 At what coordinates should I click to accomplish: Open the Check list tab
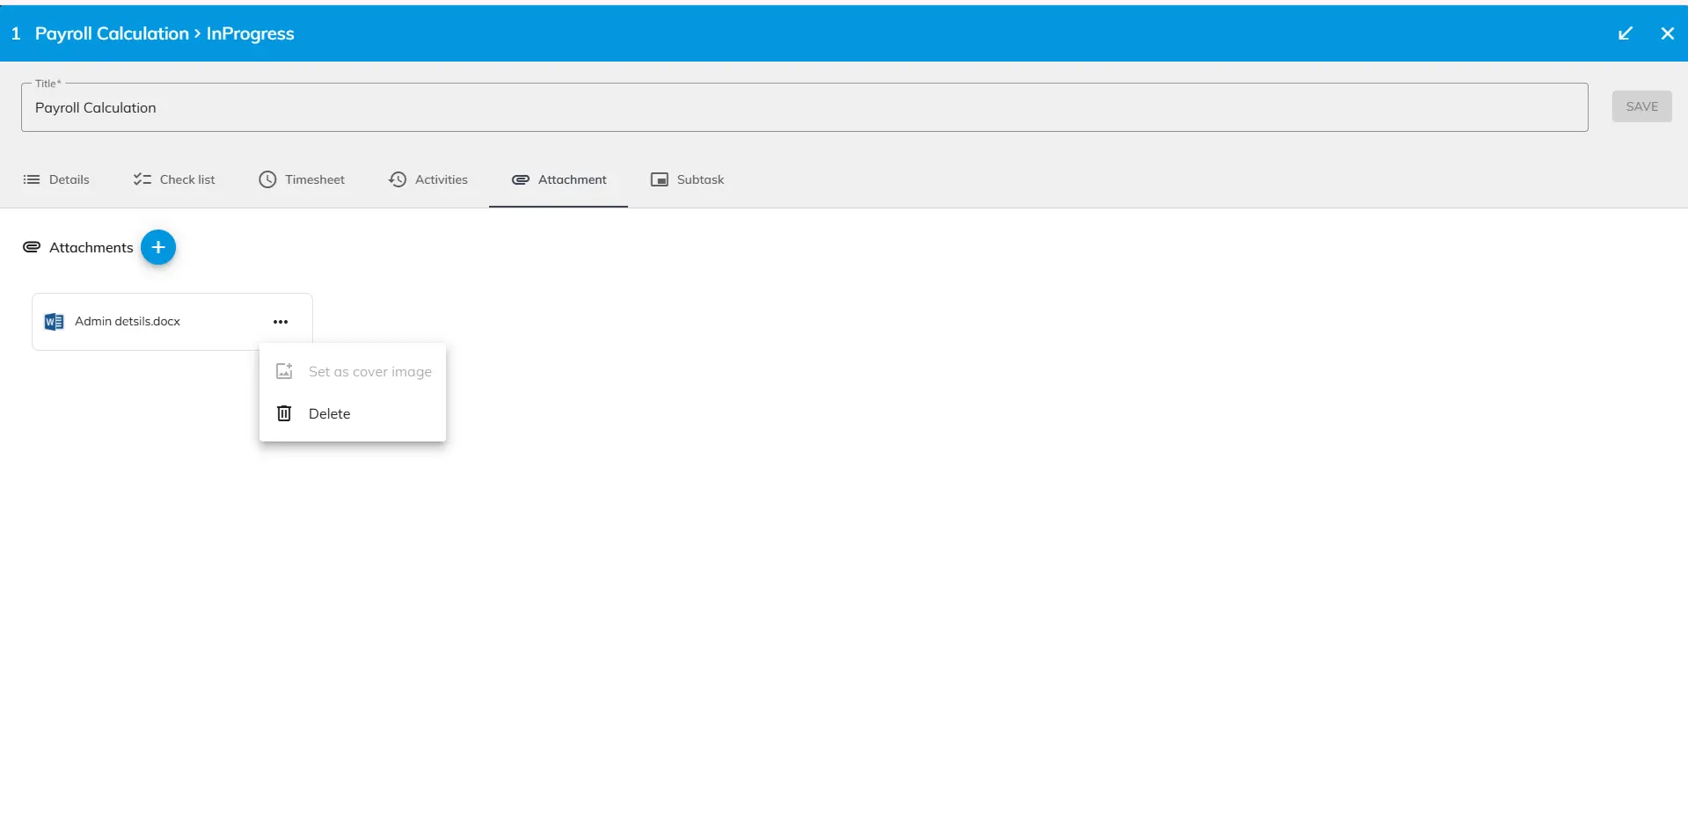click(x=174, y=179)
